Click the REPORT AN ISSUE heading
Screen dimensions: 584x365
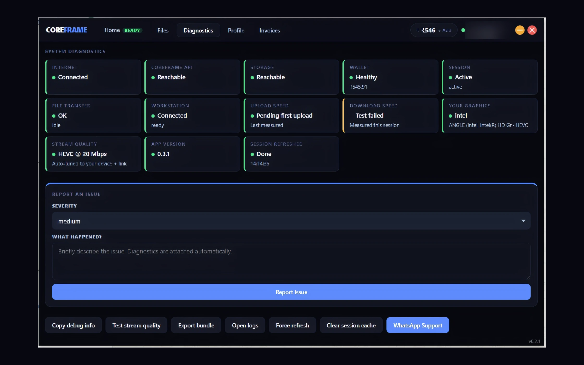point(76,194)
